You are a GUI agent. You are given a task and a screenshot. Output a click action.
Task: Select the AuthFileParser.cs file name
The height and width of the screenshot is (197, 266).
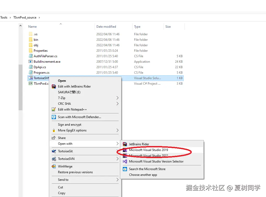tap(45, 56)
